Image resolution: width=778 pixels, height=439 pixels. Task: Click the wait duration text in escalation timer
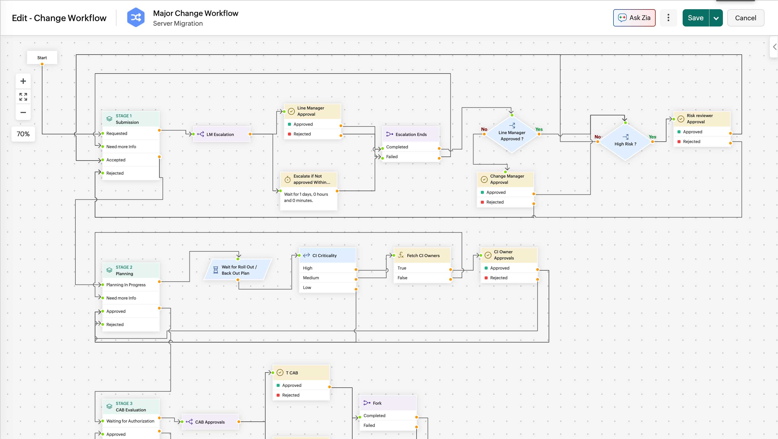[x=306, y=197]
